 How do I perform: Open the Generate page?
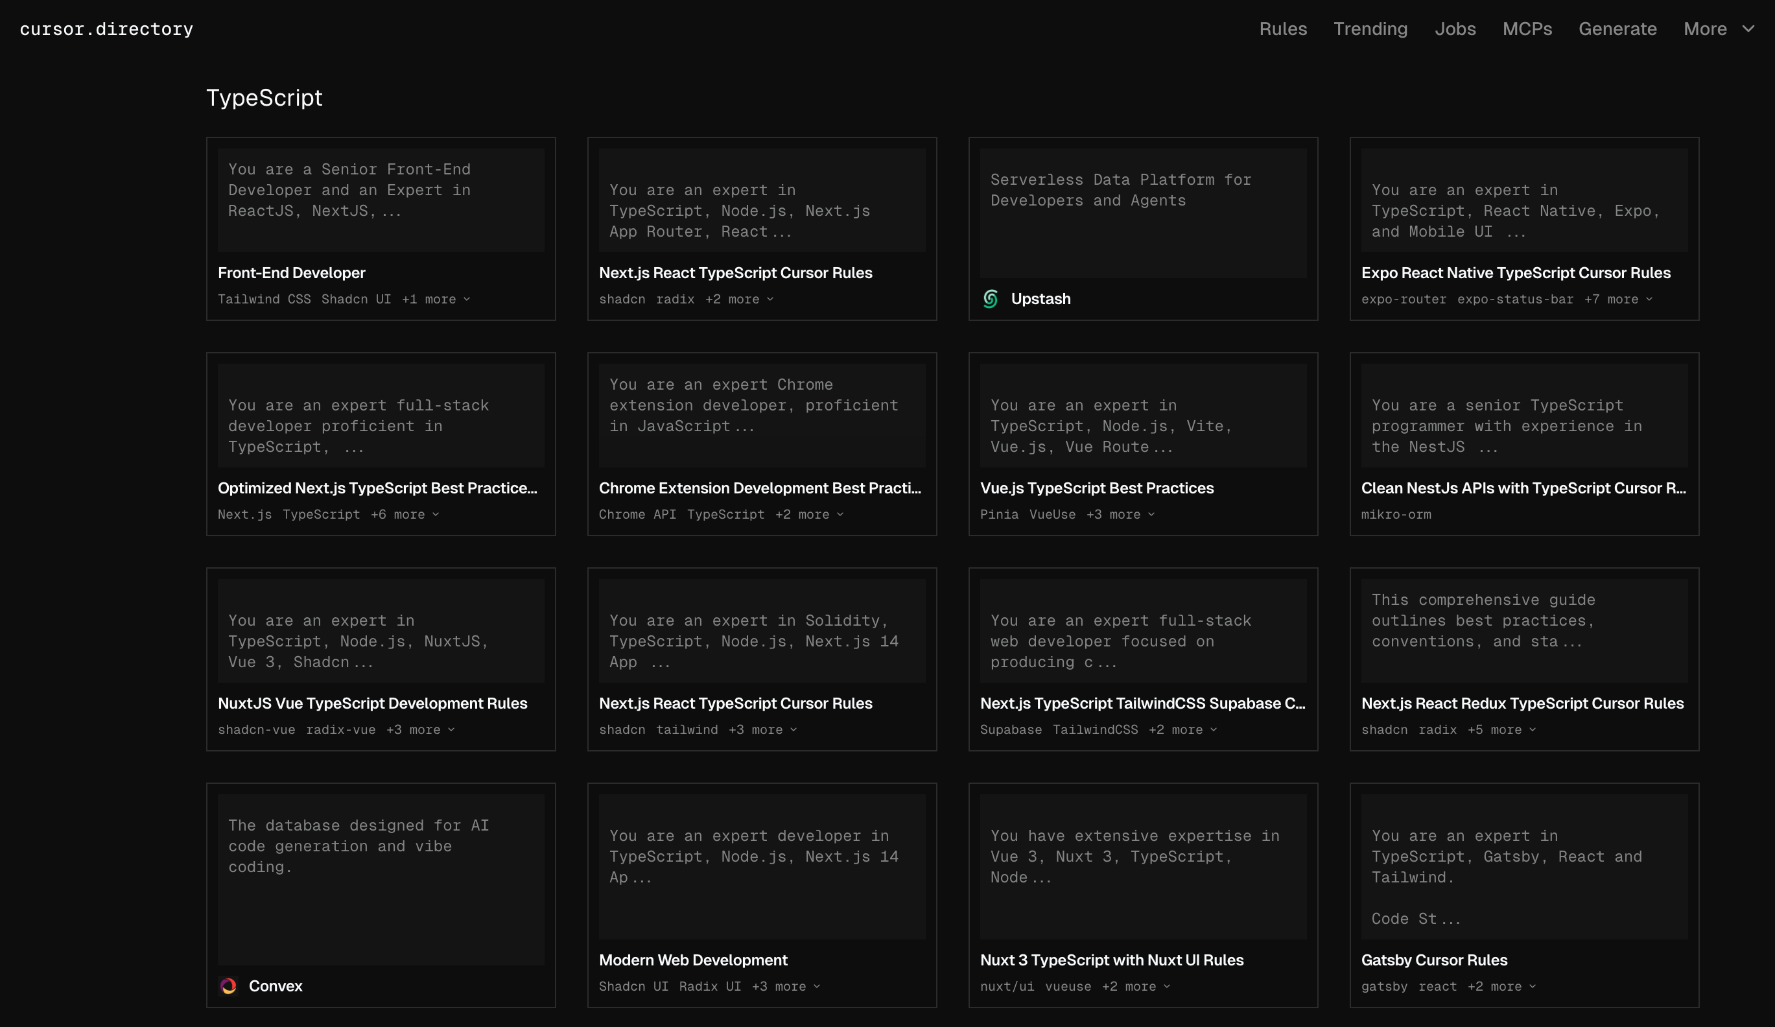1617,29
